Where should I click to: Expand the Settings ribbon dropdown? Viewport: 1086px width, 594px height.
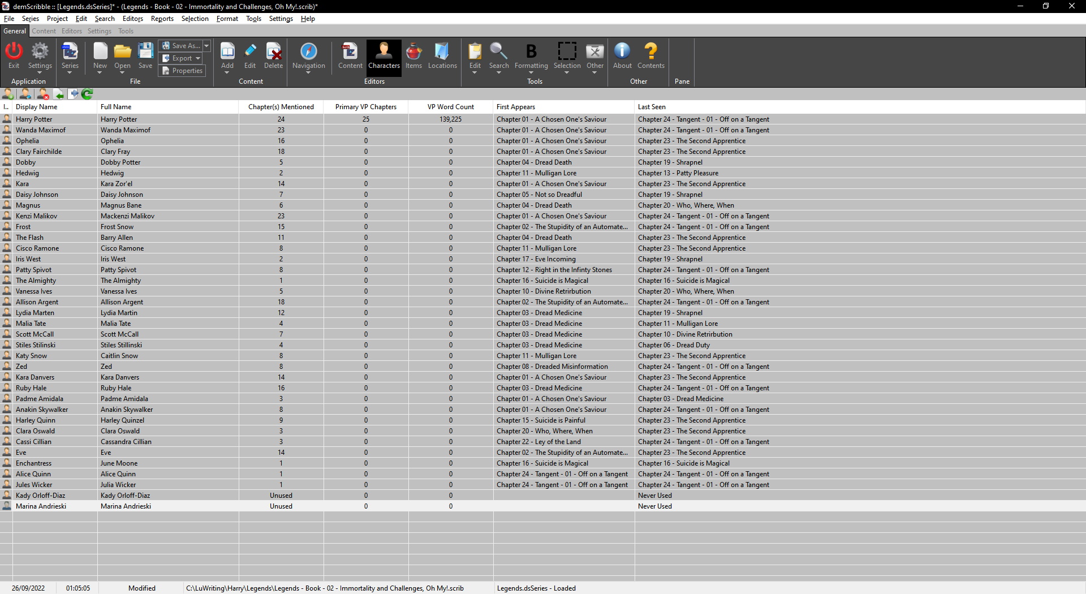tap(40, 72)
